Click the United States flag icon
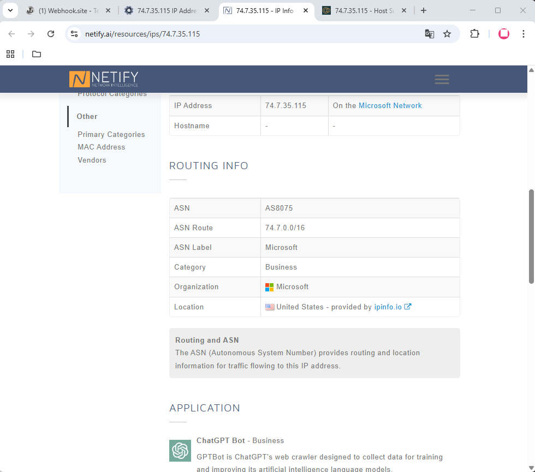The image size is (535, 472). click(270, 307)
